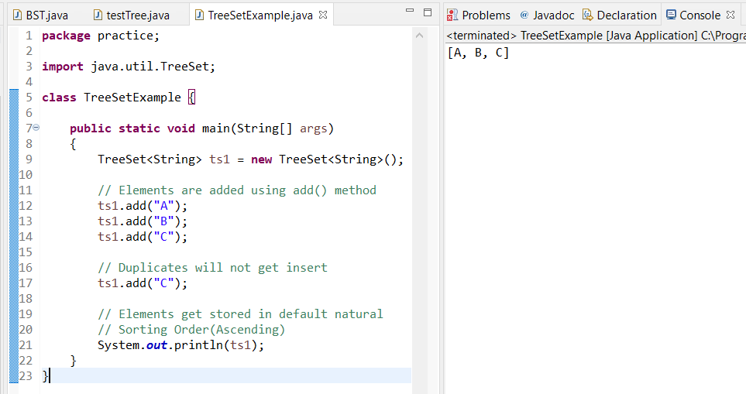Click the ts1 variable declaration on line 9
The image size is (746, 394).
[x=219, y=159]
